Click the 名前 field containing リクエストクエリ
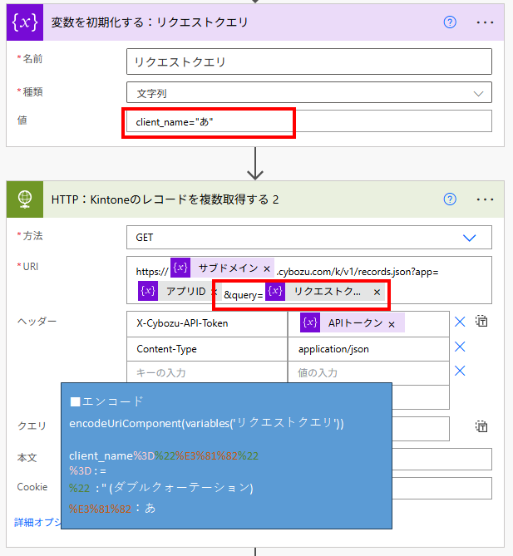The height and width of the screenshot is (556, 513). pyautogui.click(x=309, y=62)
